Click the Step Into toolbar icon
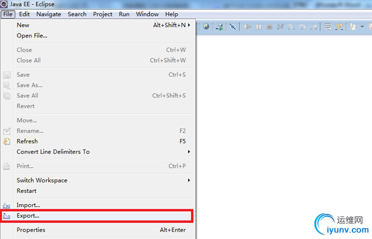The height and width of the screenshot is (239, 372). [x=291, y=27]
